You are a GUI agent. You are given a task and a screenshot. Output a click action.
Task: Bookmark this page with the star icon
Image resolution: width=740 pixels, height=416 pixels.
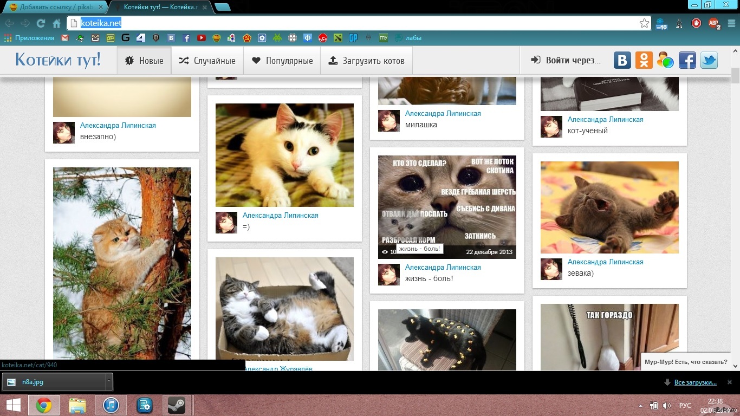[644, 23]
